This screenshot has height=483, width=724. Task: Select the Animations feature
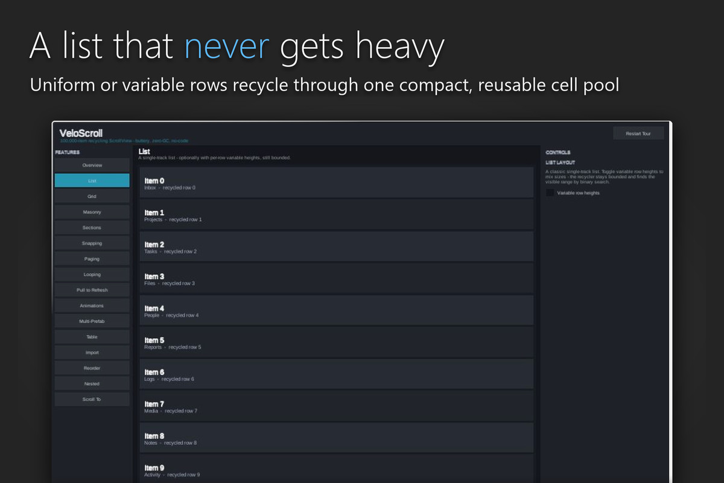[x=92, y=305]
